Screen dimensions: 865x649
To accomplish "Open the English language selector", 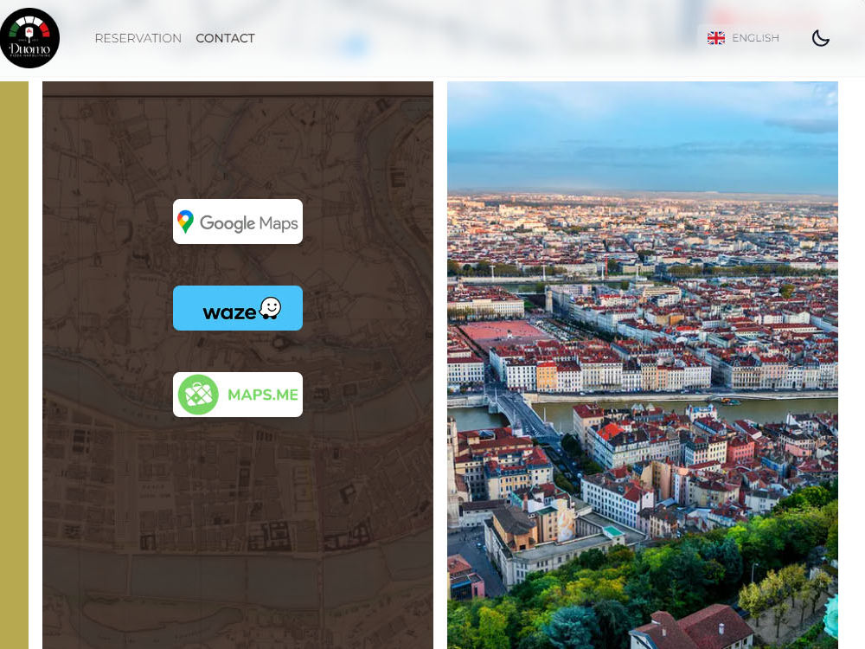I will tap(743, 38).
